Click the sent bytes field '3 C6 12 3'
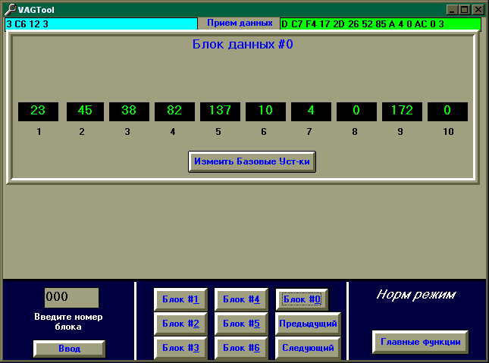This screenshot has height=363, width=489. coord(101,24)
